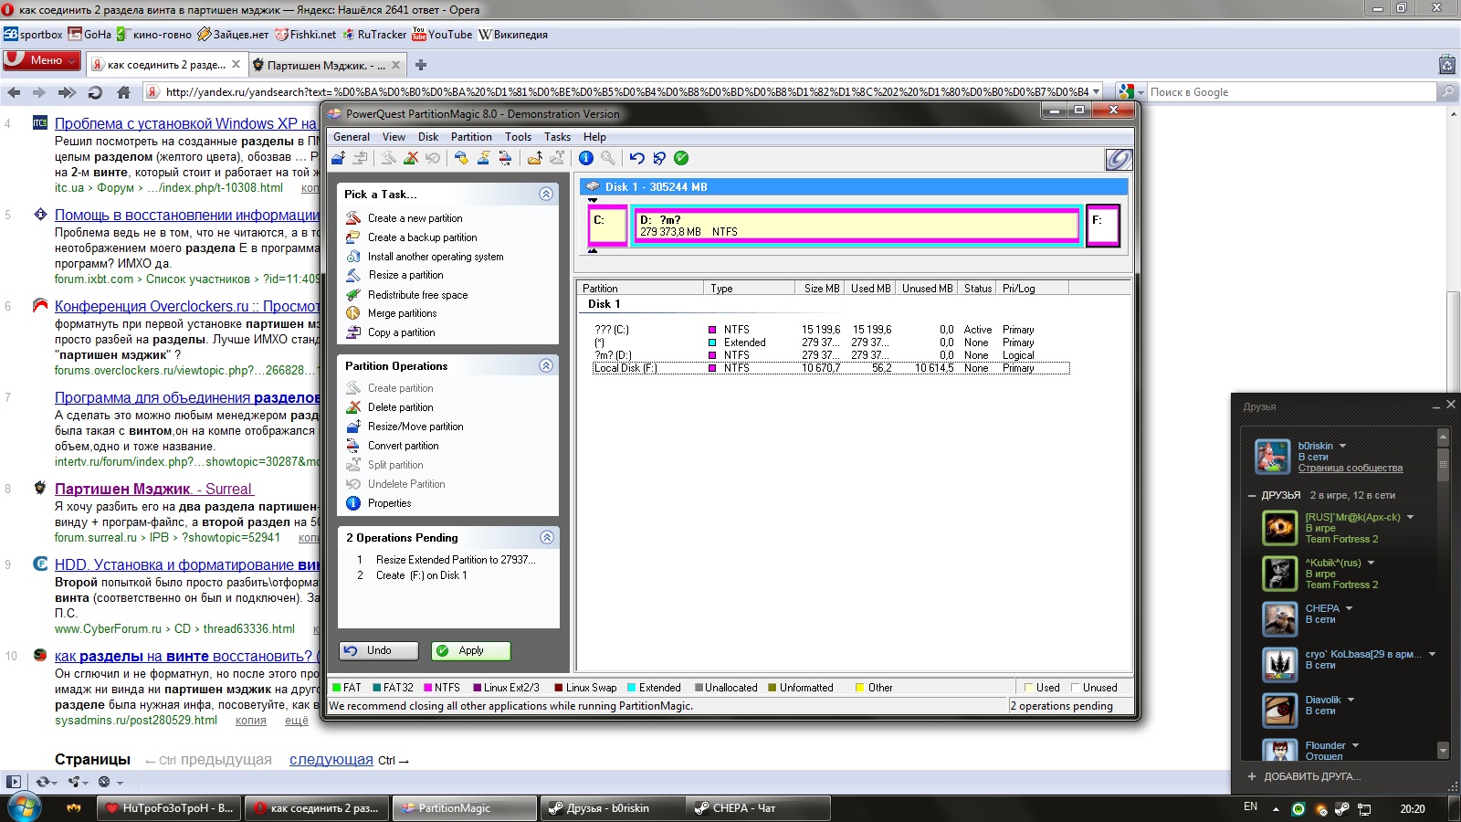This screenshot has width=1461, height=822.
Task: Click the Windows Start orb
Action: point(23,808)
